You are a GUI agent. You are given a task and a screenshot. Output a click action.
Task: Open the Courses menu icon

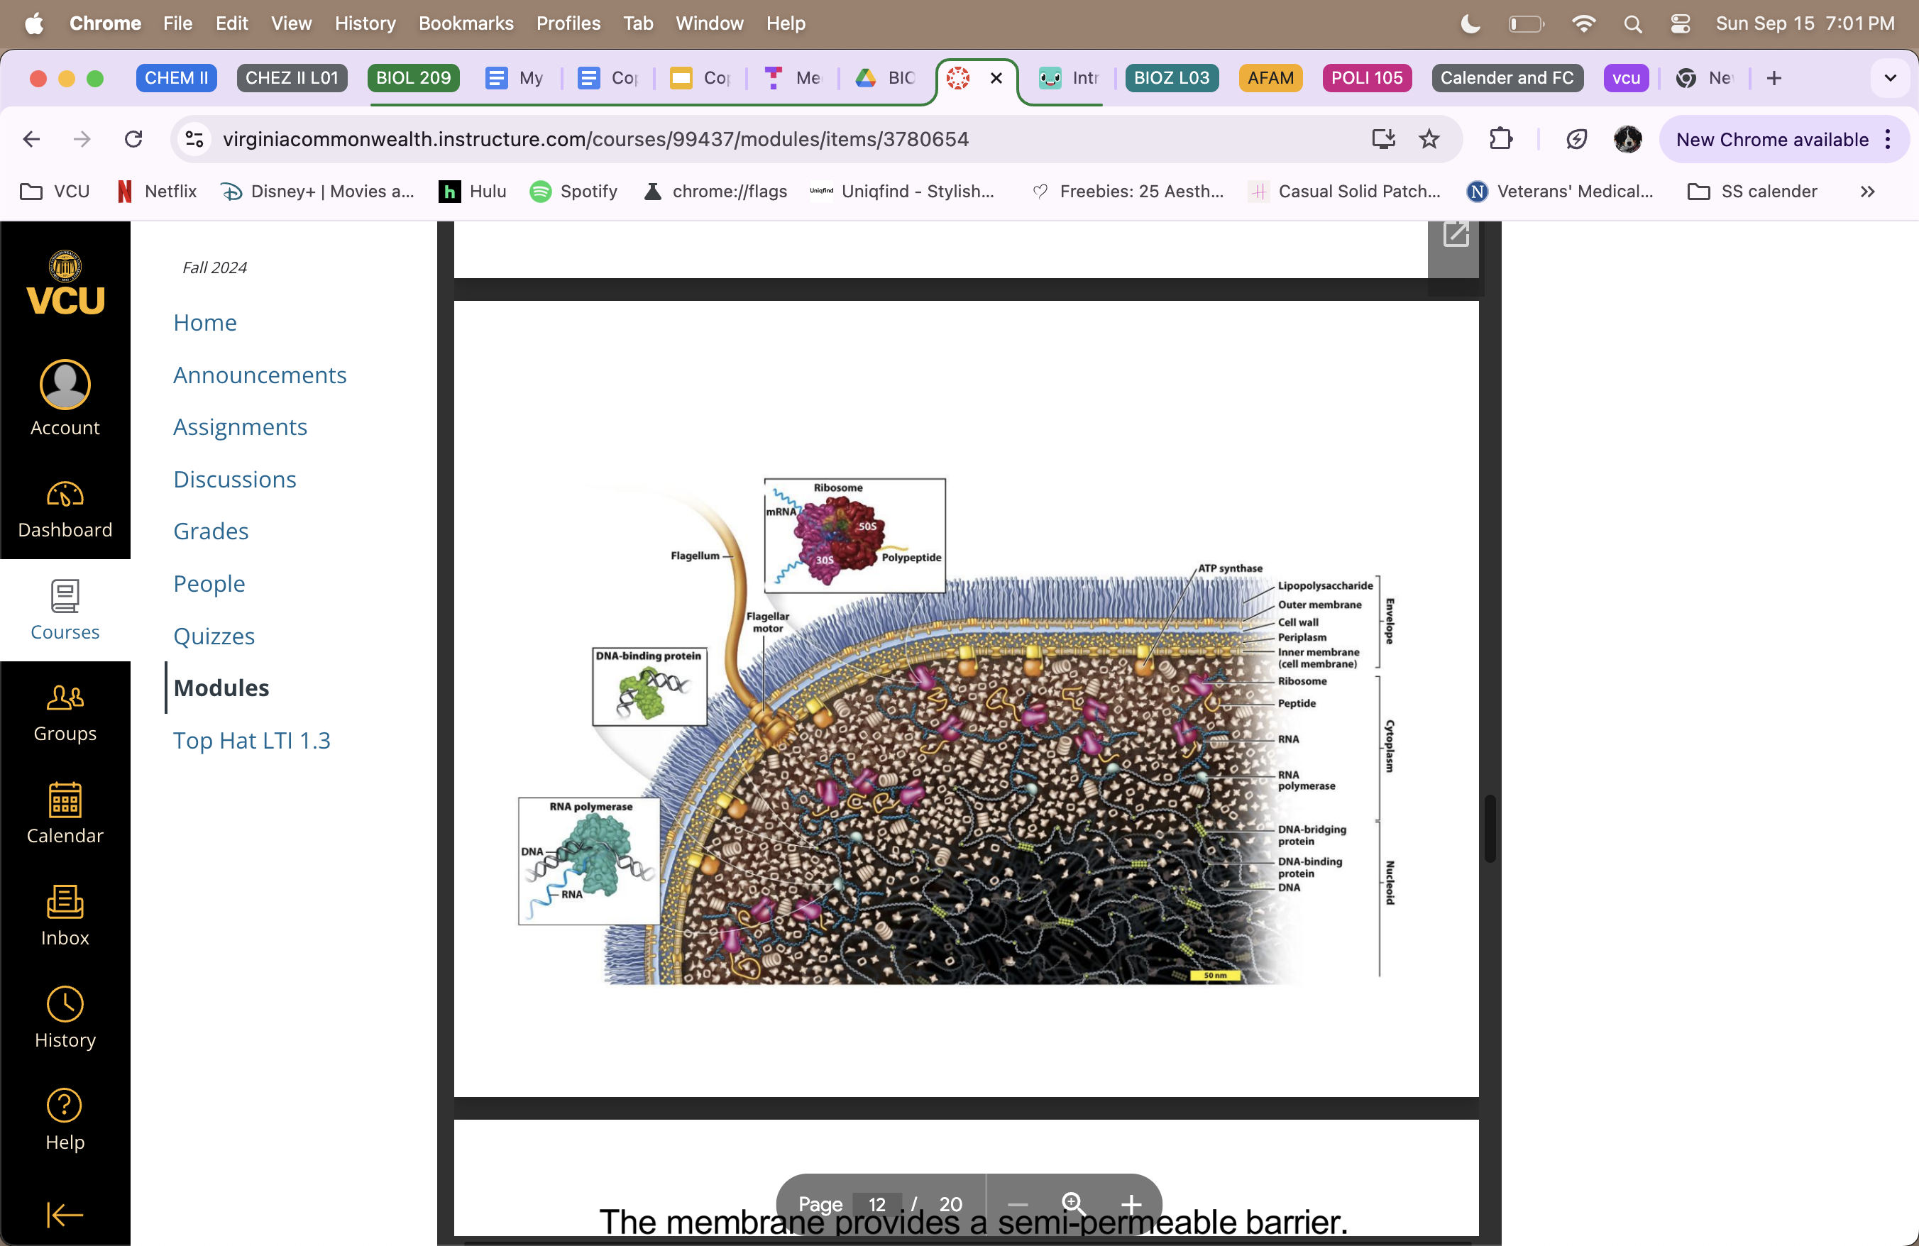point(65,595)
